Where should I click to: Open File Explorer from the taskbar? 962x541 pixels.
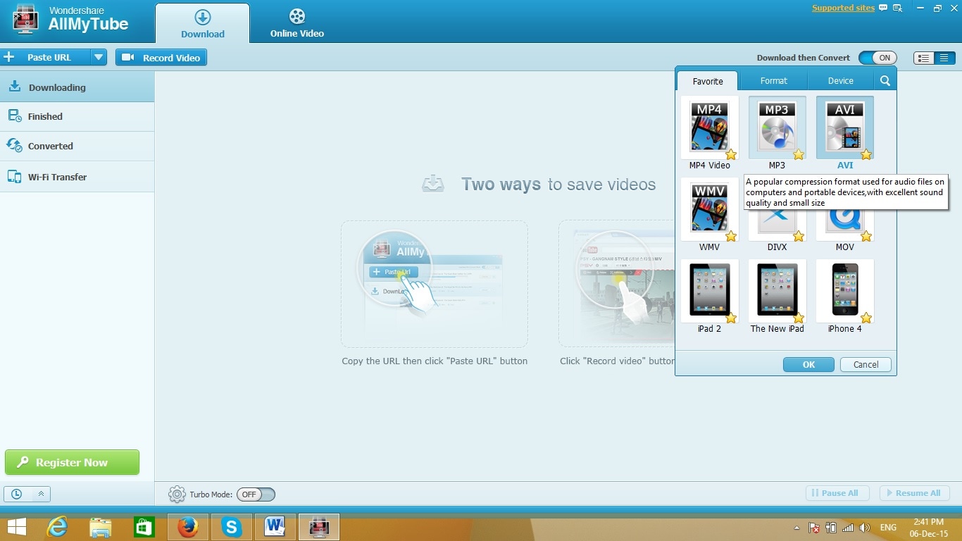click(x=101, y=527)
